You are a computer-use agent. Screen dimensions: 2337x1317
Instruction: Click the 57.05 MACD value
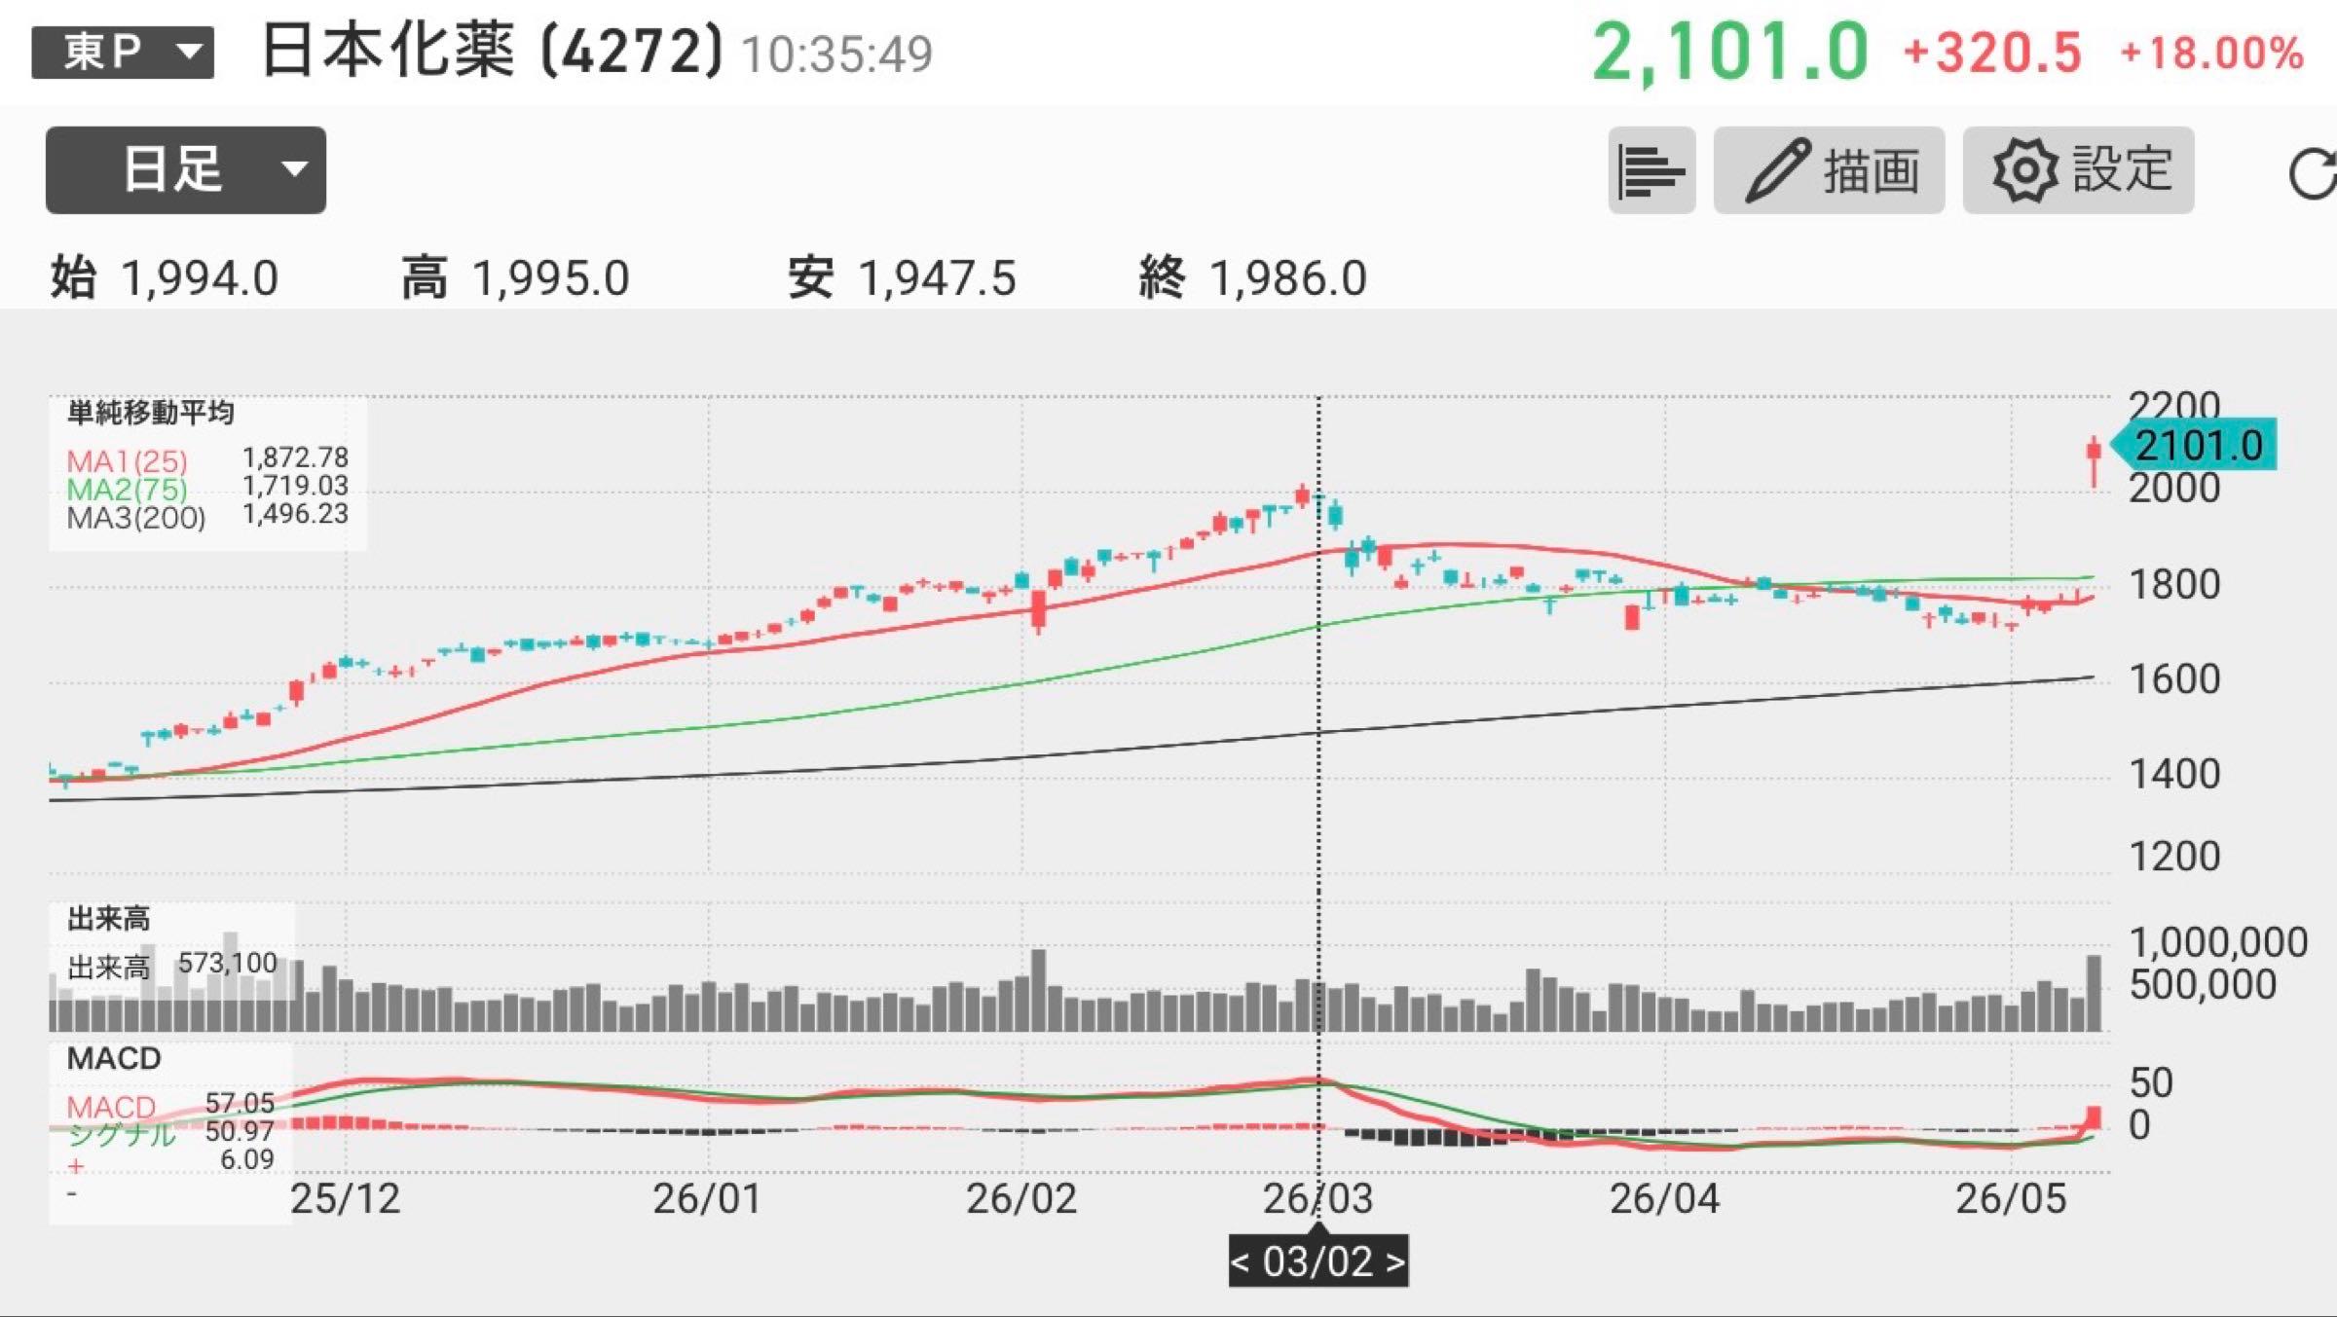(x=240, y=1103)
